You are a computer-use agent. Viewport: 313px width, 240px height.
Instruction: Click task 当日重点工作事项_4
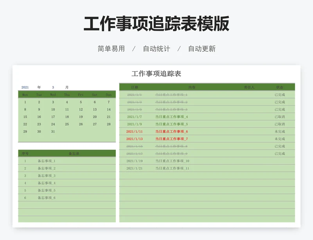click(171, 117)
